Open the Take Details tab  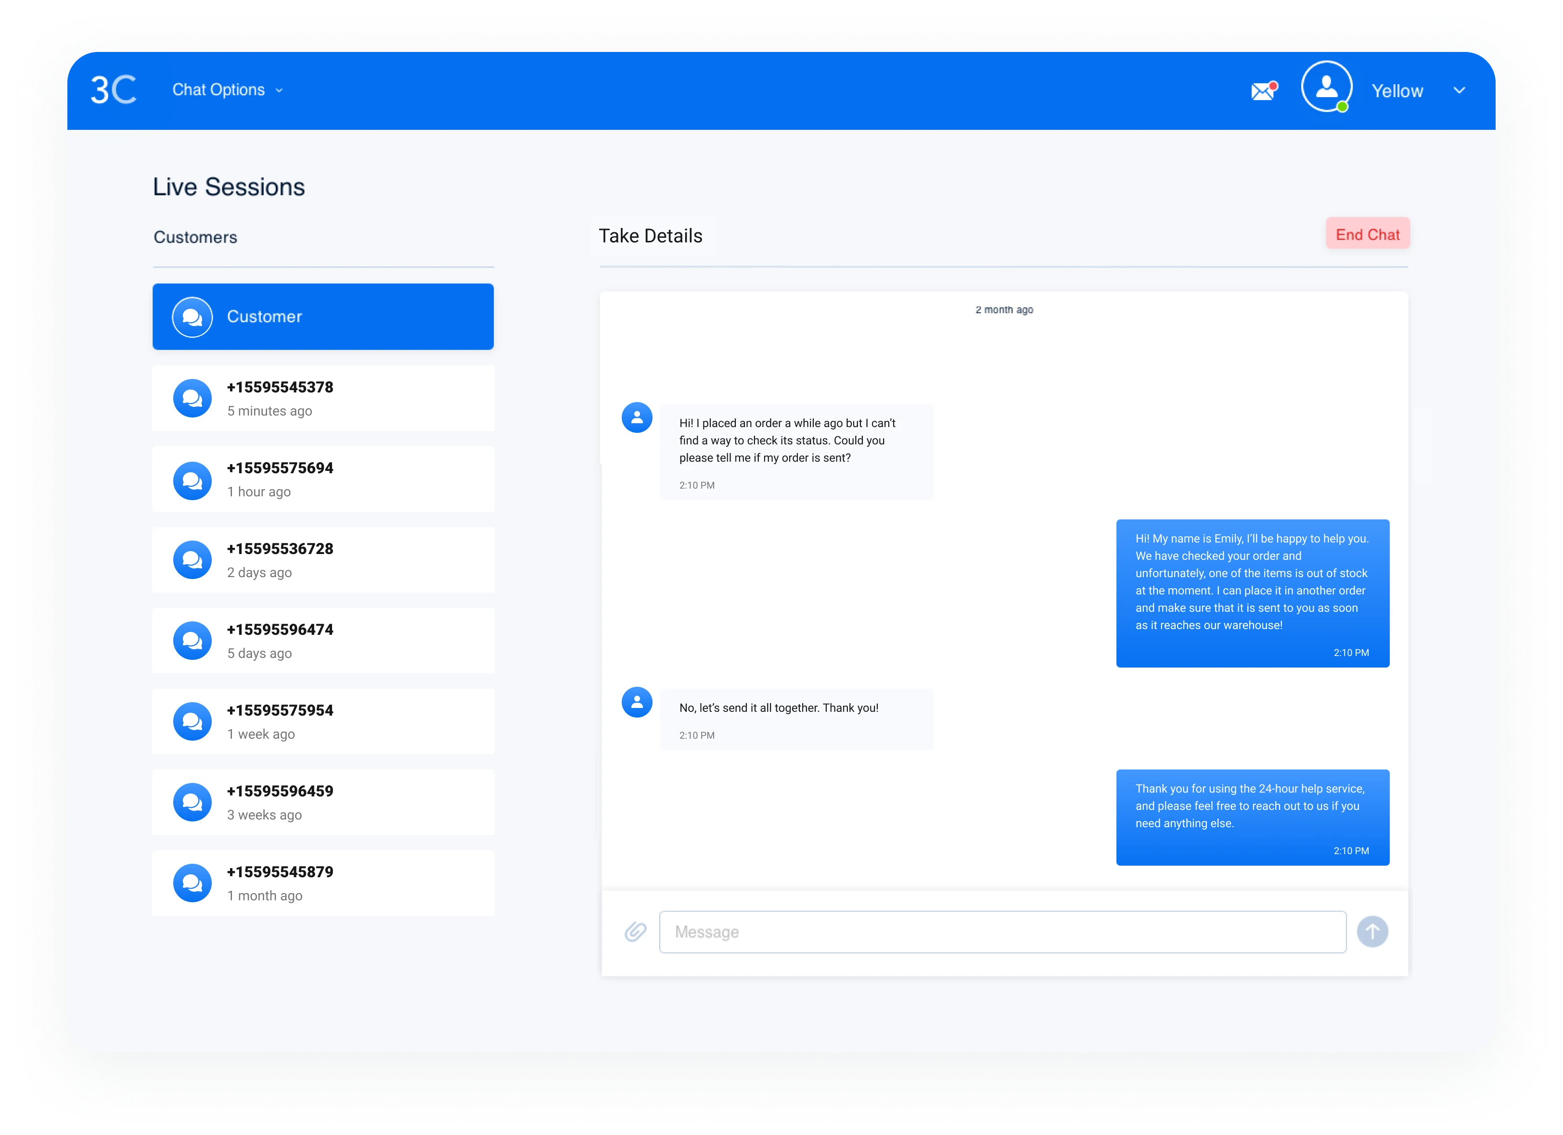[651, 236]
